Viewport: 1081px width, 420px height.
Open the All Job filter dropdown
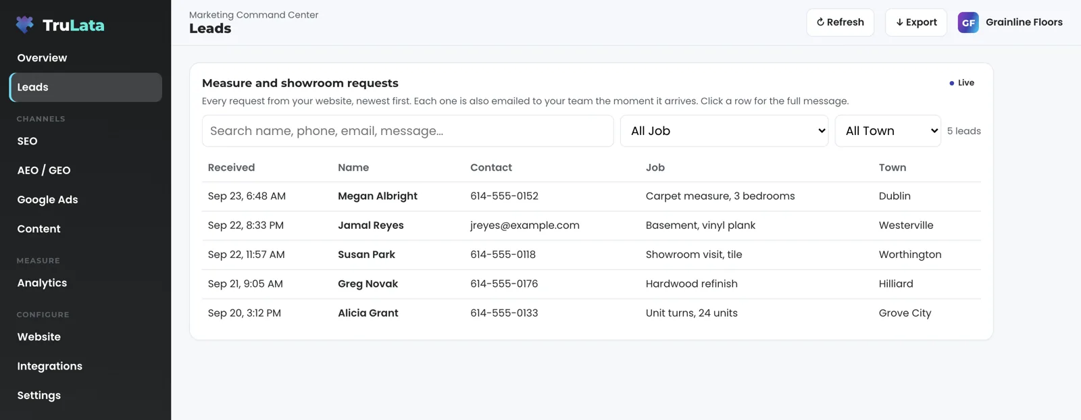click(x=724, y=131)
